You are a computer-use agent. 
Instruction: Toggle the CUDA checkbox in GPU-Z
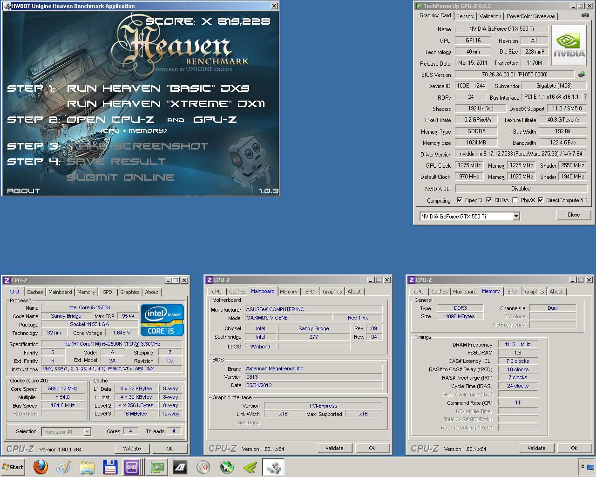pos(489,200)
